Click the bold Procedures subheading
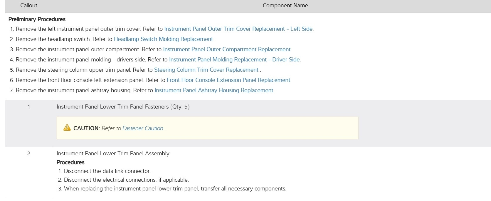 pos(70,162)
